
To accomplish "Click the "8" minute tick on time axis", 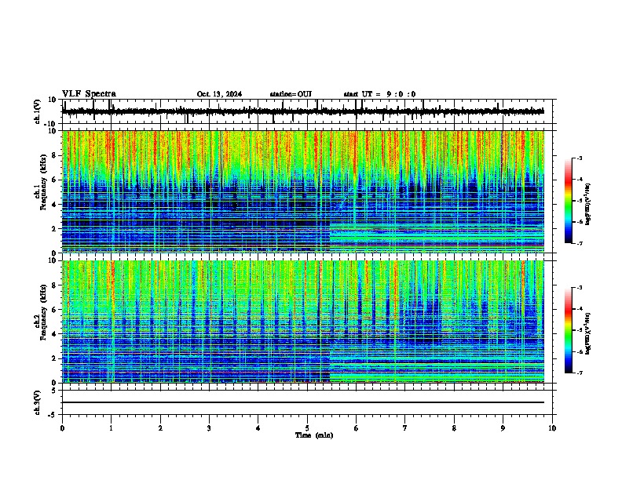I will point(454,428).
